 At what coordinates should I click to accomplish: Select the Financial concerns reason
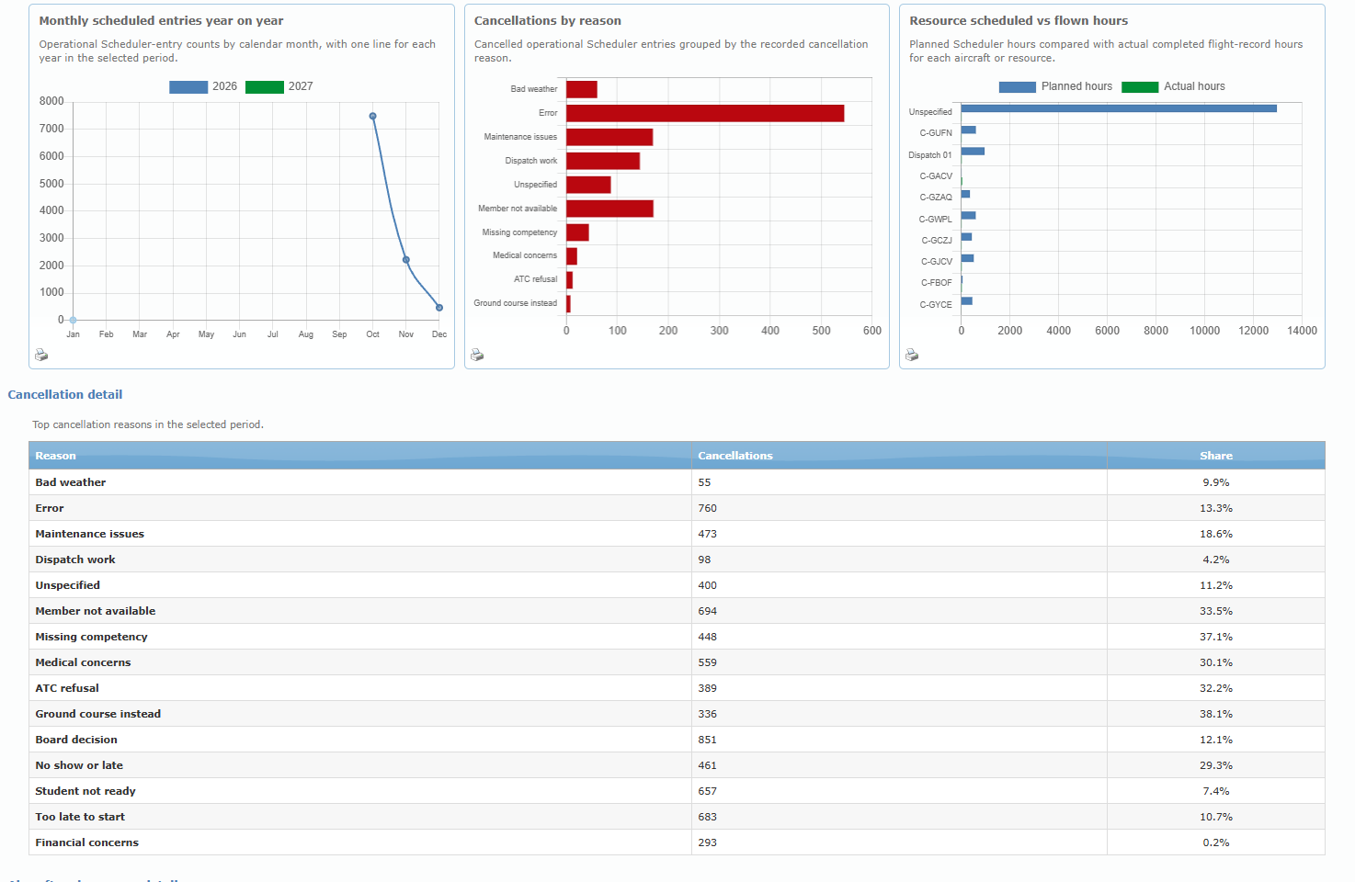point(87,842)
